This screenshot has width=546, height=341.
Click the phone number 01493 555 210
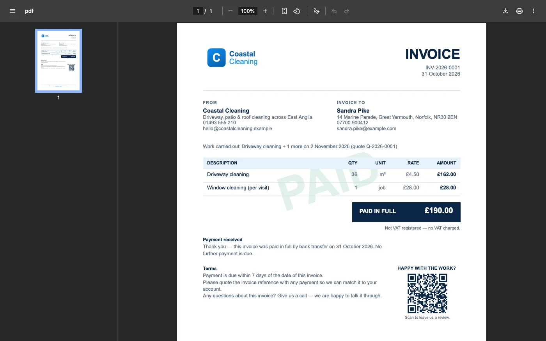219,123
